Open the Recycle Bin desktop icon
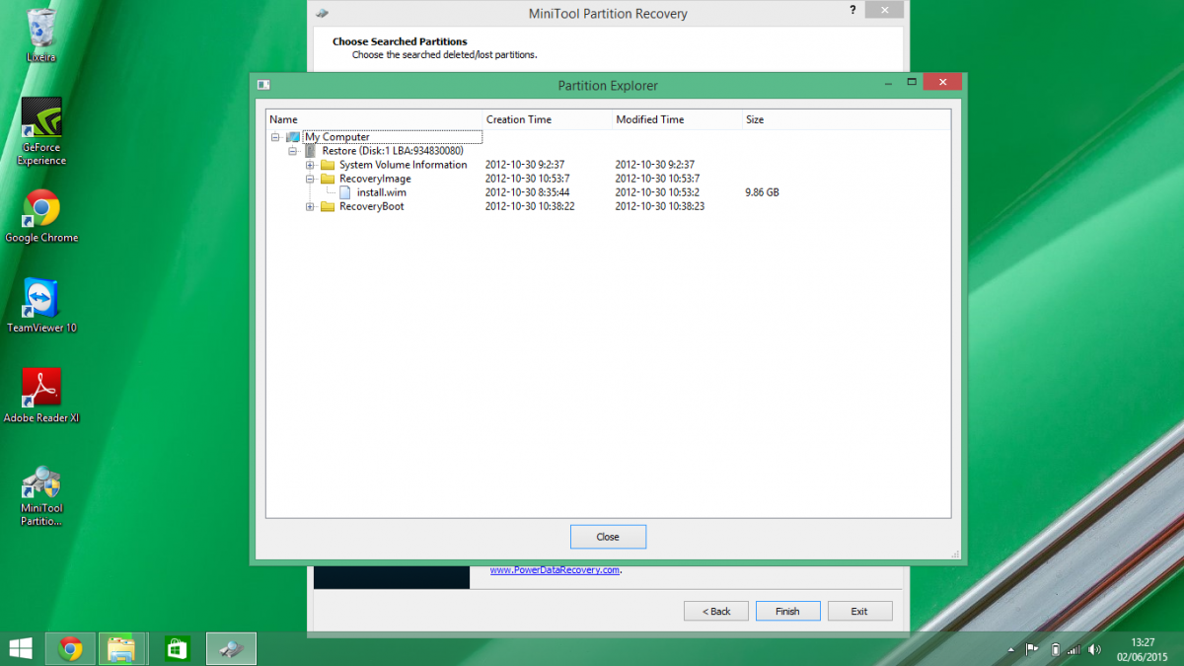Screen dimensions: 1184x666 coord(41,35)
